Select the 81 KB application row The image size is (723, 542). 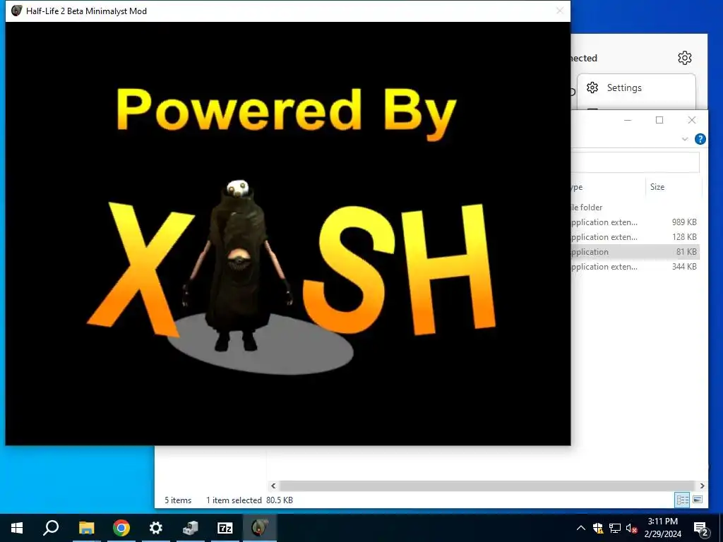click(x=635, y=252)
